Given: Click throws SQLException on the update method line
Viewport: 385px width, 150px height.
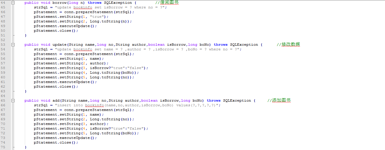Looking at the screenshot, I should click(236, 45).
